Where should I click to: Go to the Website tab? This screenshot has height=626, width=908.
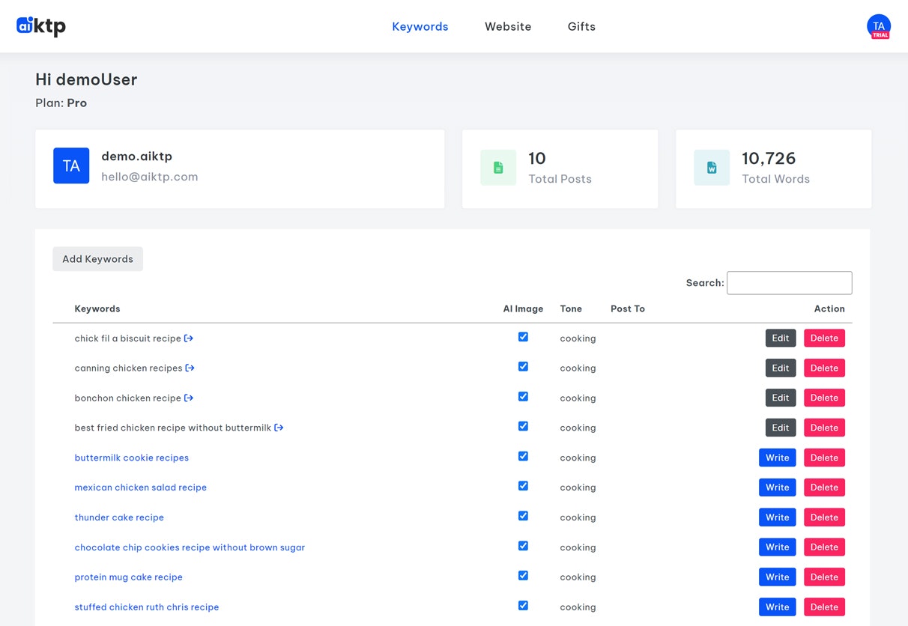508,27
